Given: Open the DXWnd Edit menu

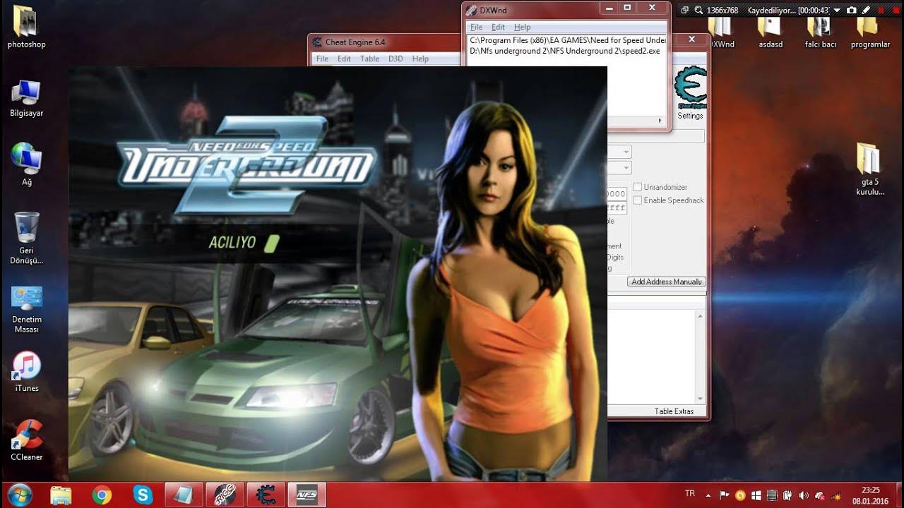Looking at the screenshot, I should [x=498, y=27].
